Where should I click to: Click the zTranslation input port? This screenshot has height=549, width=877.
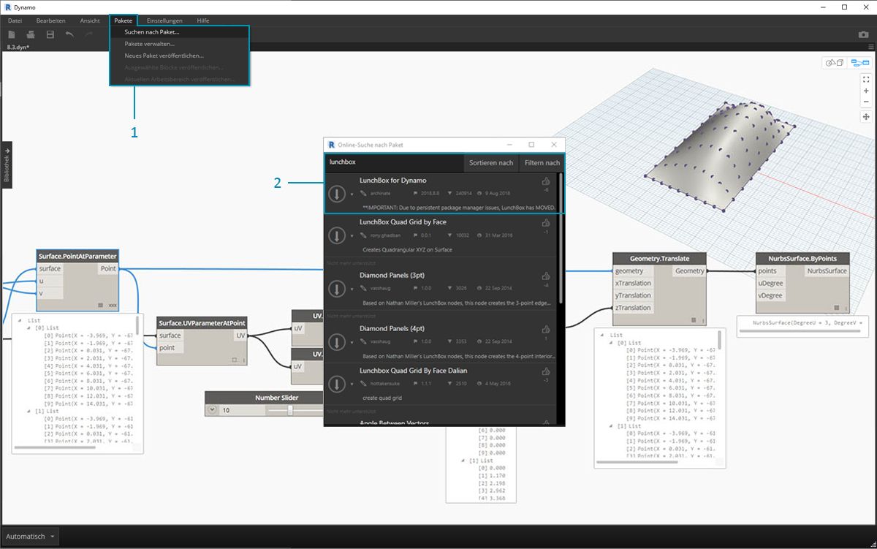click(x=634, y=308)
